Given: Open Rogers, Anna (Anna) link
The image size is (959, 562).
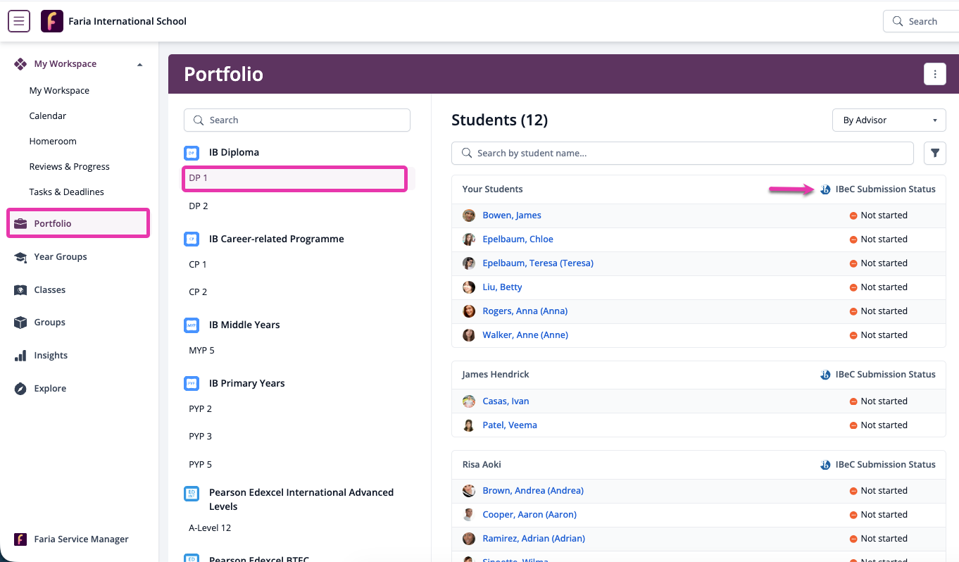Looking at the screenshot, I should point(525,311).
